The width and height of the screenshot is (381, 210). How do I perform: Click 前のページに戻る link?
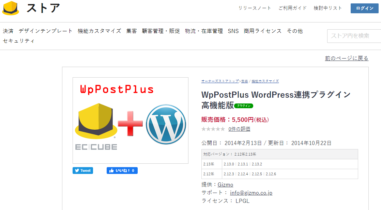(347, 58)
